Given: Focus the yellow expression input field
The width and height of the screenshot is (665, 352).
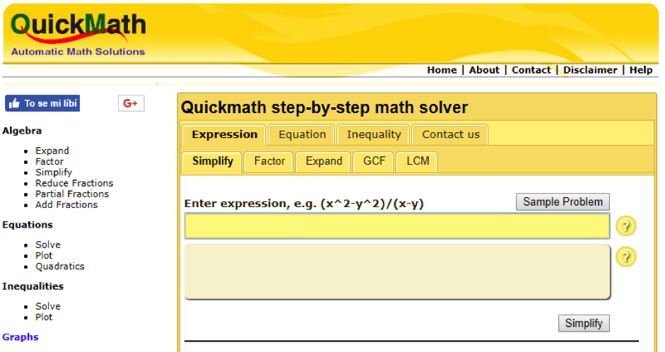Looking at the screenshot, I should [397, 226].
